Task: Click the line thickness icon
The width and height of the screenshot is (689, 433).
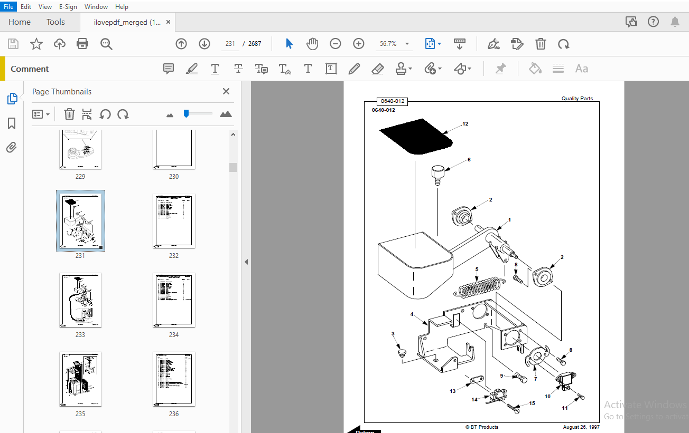Action: 558,69
